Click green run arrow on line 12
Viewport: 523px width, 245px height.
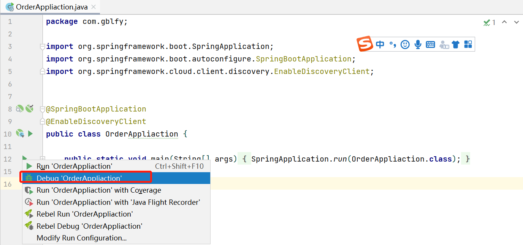[x=24, y=159]
